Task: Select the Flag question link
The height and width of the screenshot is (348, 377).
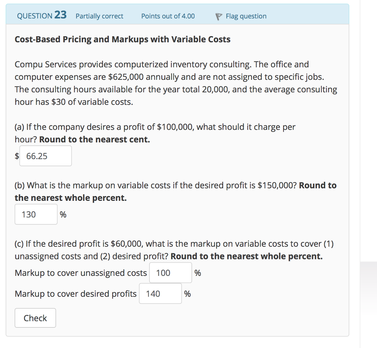Action: (x=246, y=16)
